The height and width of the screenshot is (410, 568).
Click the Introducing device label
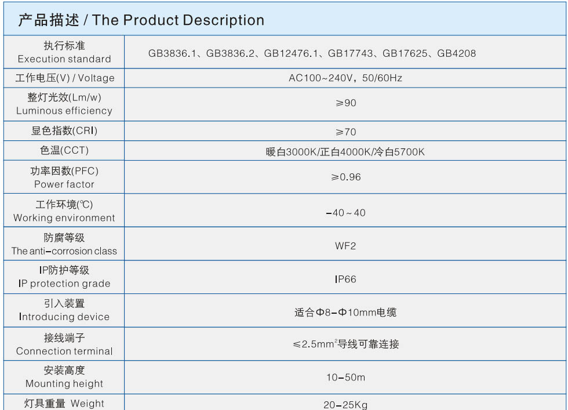coord(64,310)
